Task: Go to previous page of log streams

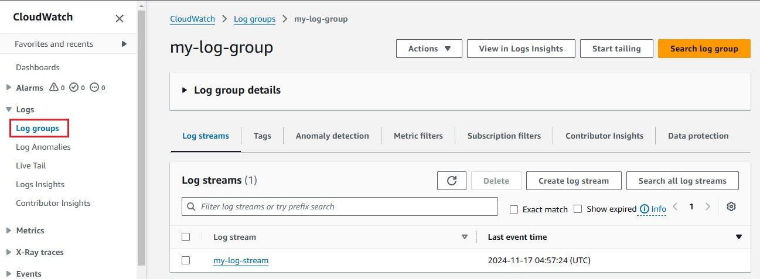Action: [675, 206]
